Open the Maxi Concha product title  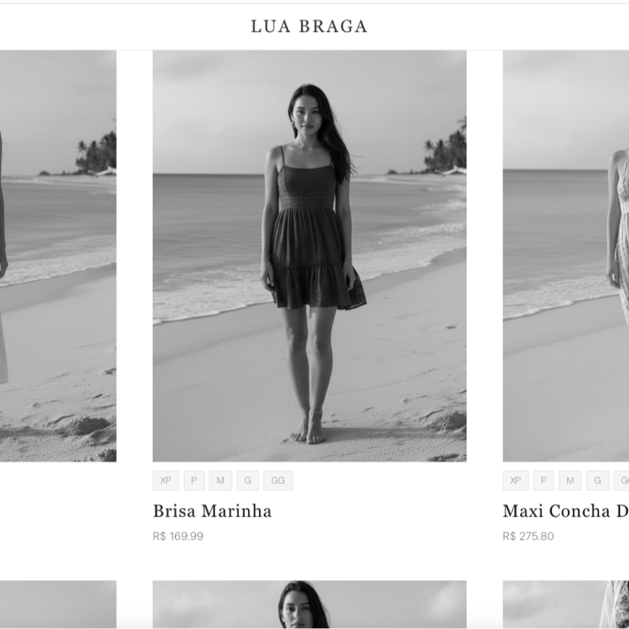565,511
